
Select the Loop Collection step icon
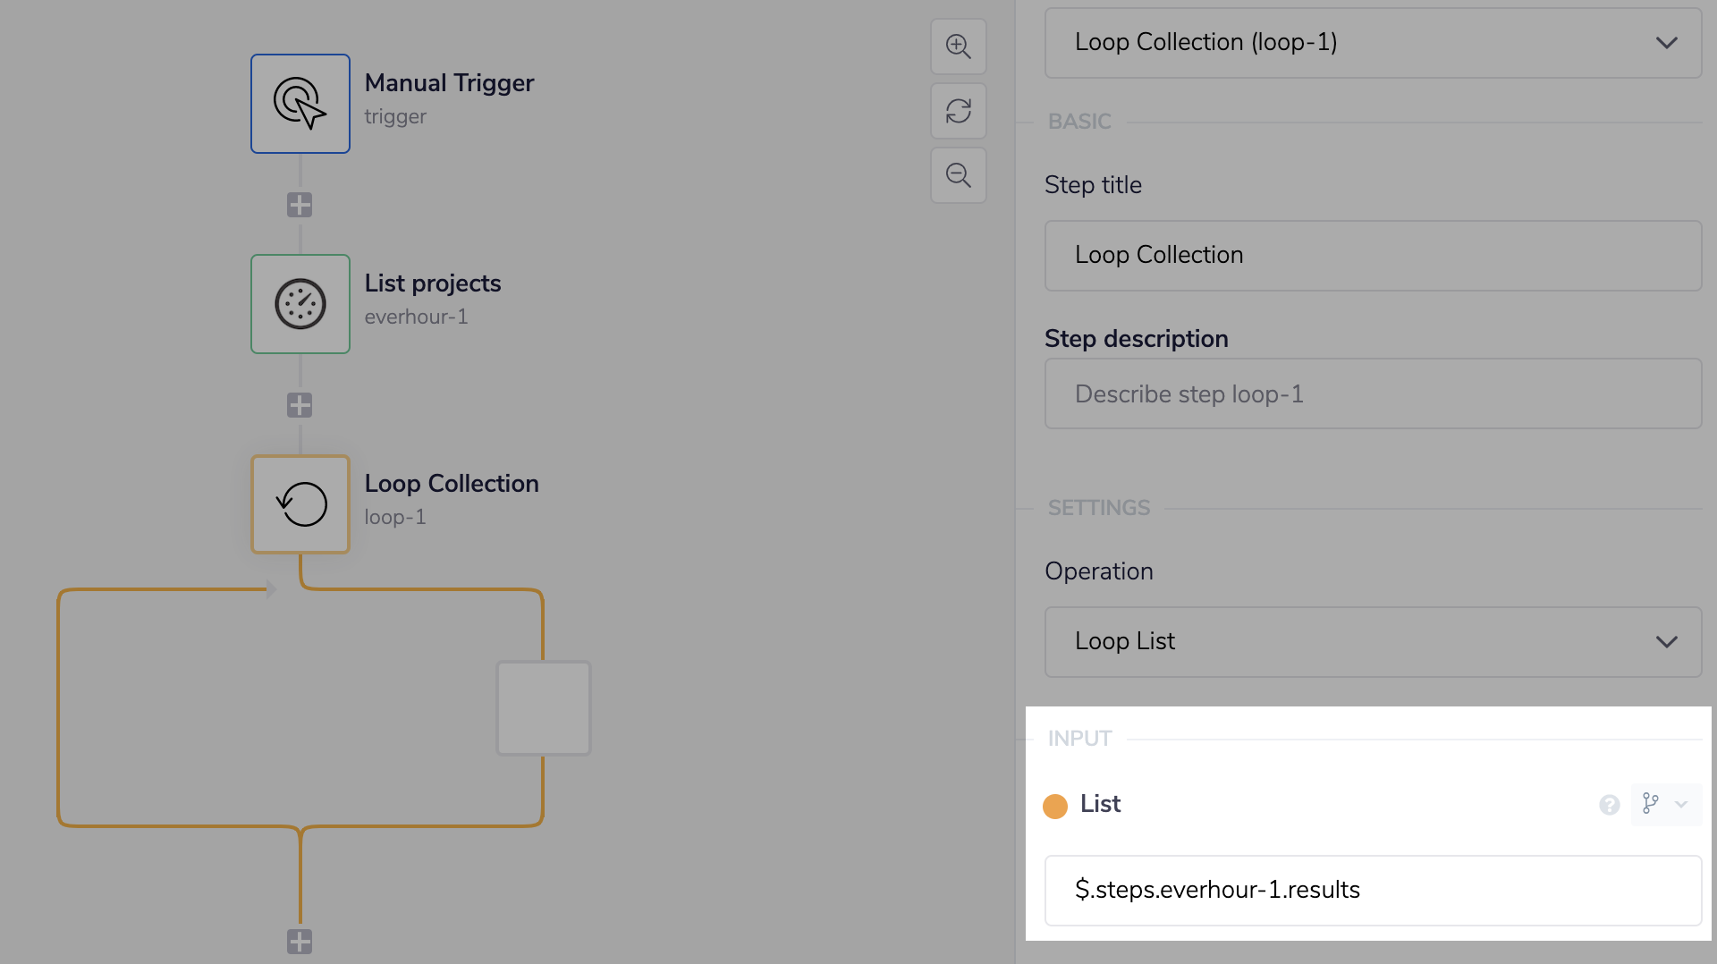click(300, 504)
